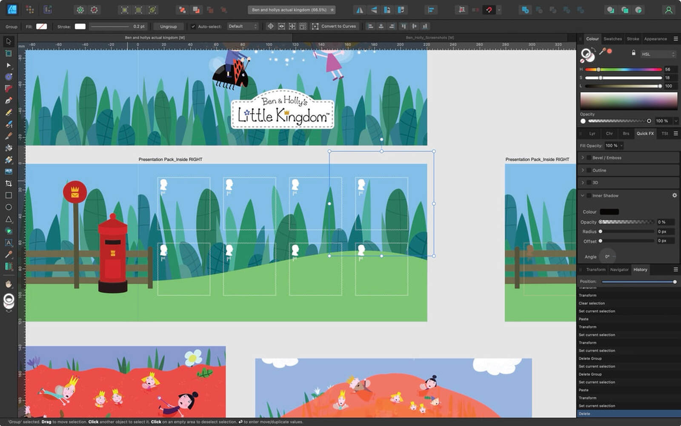Switch to the Appearance tab
This screenshot has height=426, width=681.
[x=655, y=39]
